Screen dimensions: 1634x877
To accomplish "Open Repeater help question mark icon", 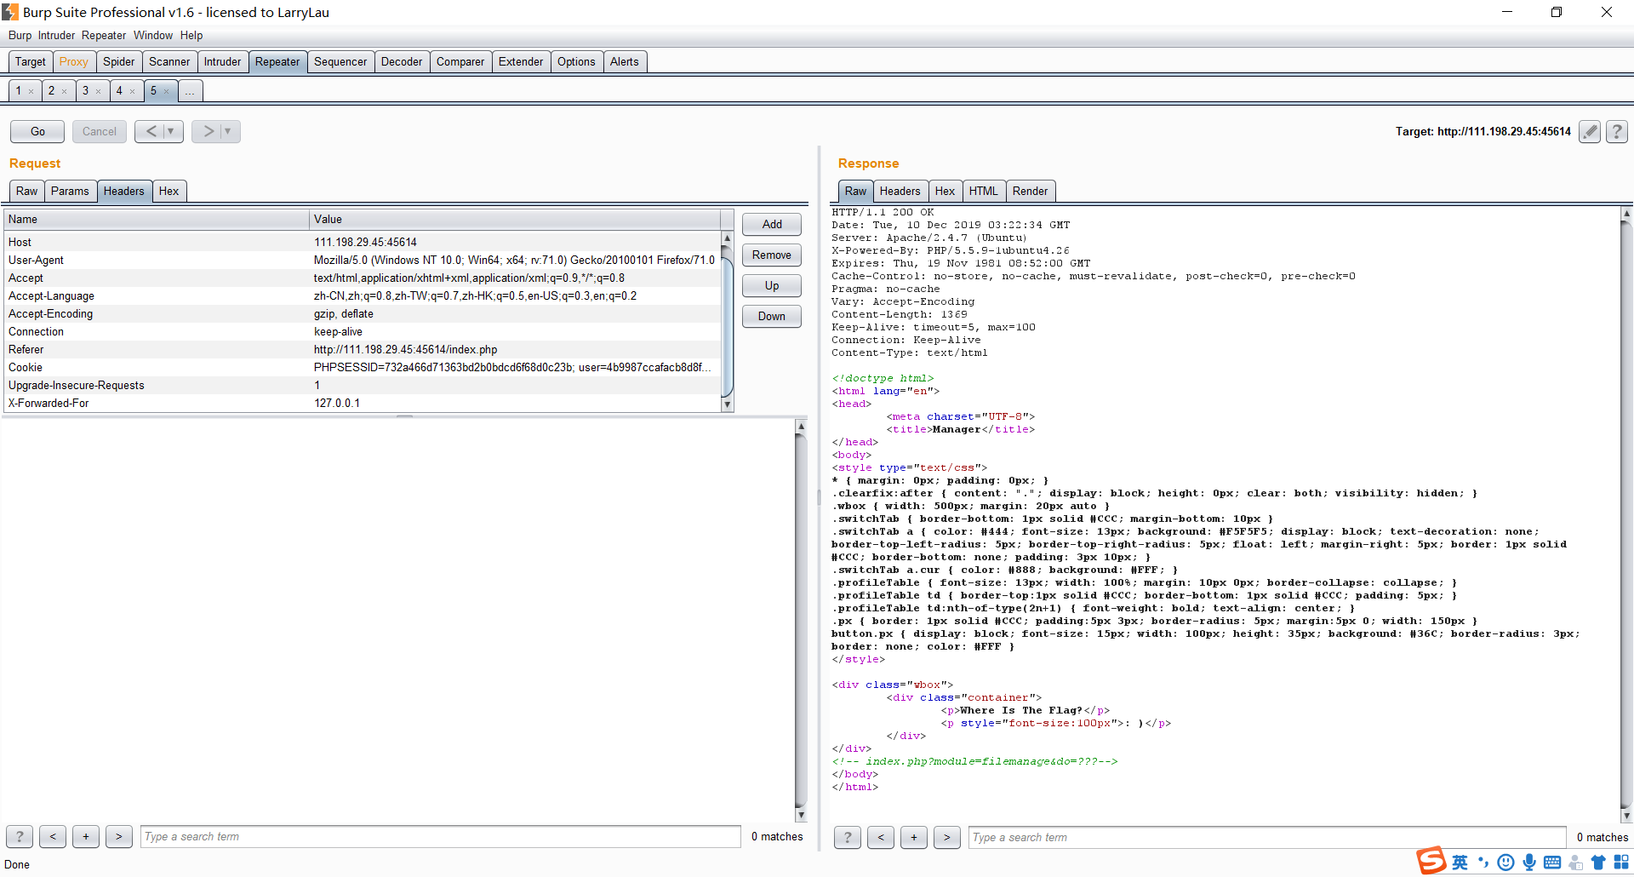I will [1616, 131].
